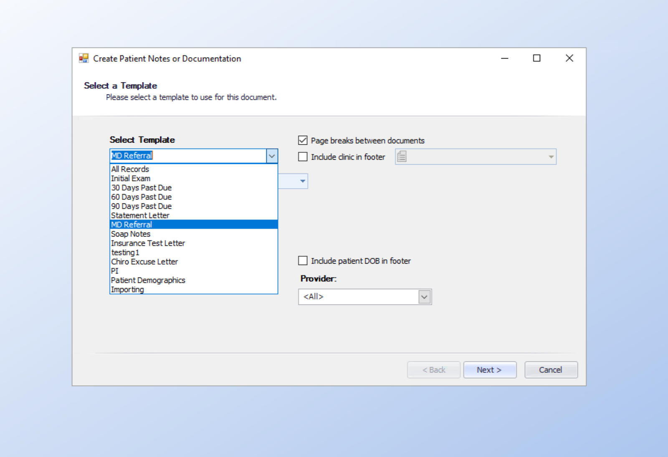
Task: Select "30 Days Past Due" template
Action: [x=141, y=187]
